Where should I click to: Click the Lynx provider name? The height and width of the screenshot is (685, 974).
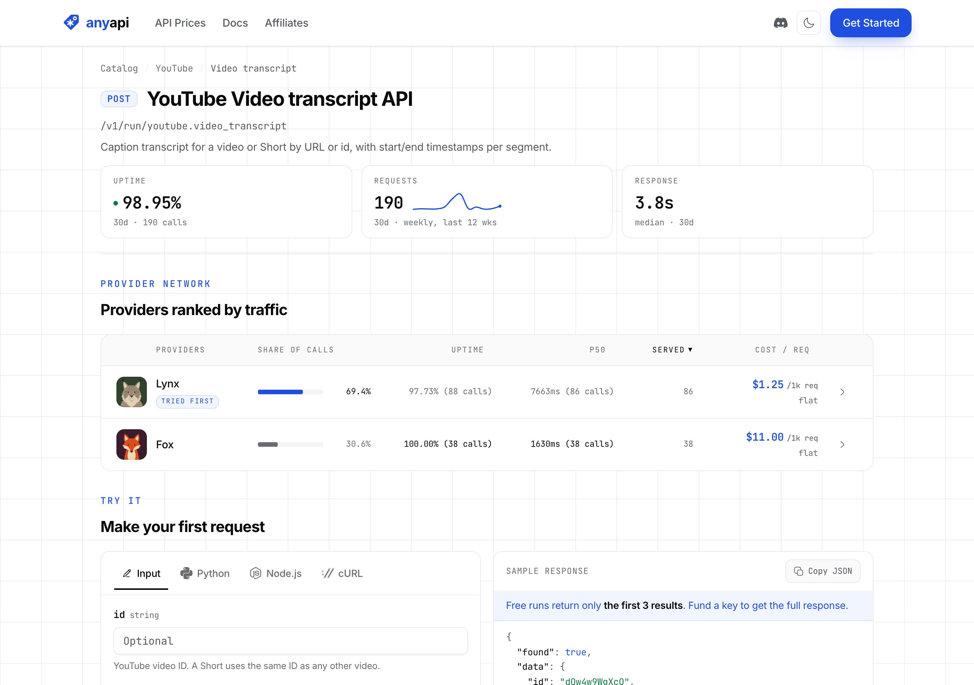point(167,384)
